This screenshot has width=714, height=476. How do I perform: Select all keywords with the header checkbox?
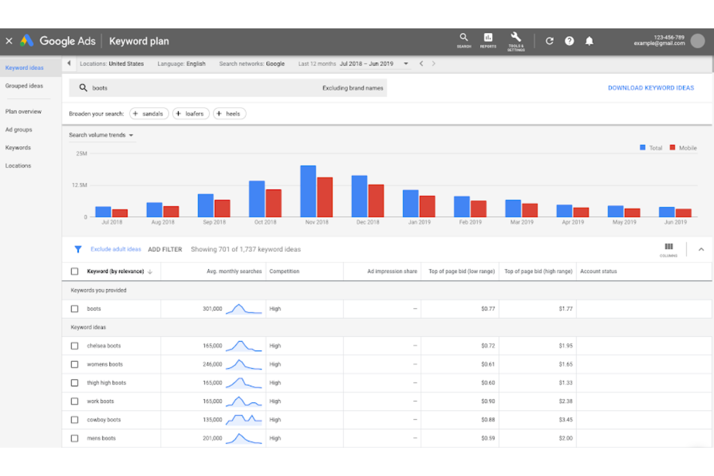coord(75,271)
